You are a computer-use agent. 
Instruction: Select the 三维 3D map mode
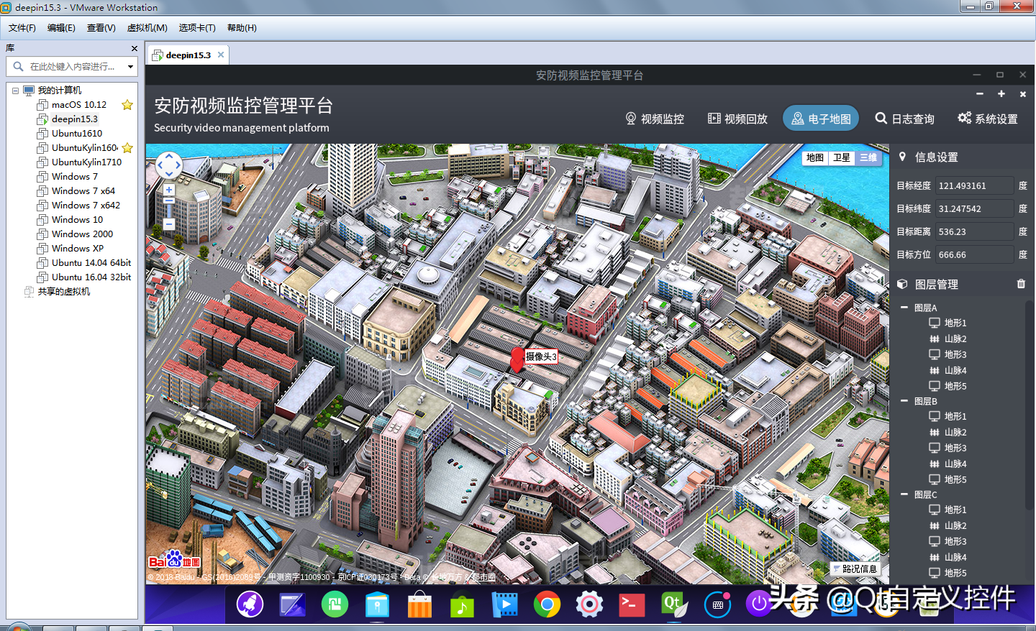click(x=868, y=157)
